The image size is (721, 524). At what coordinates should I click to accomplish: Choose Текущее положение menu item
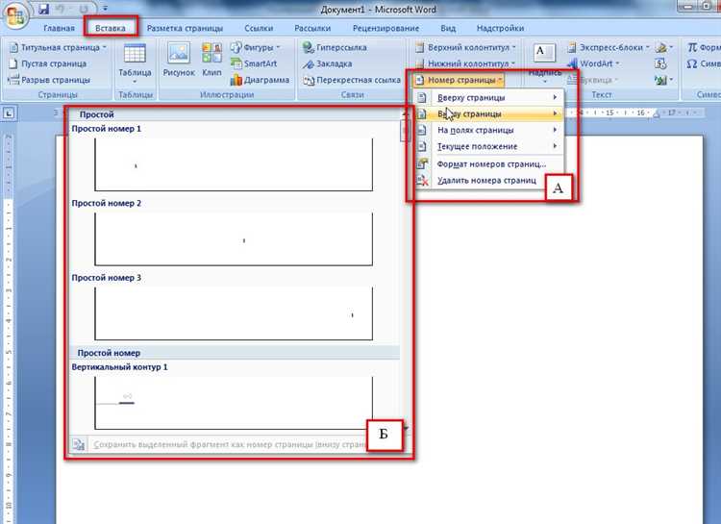coord(488,146)
